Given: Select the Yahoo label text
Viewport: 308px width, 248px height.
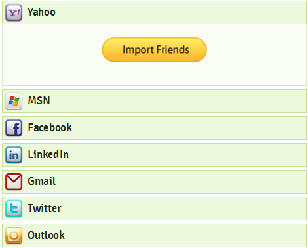Looking at the screenshot, I should click(41, 12).
